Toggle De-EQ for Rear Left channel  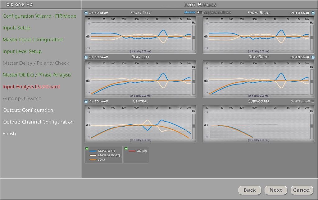tap(86, 57)
